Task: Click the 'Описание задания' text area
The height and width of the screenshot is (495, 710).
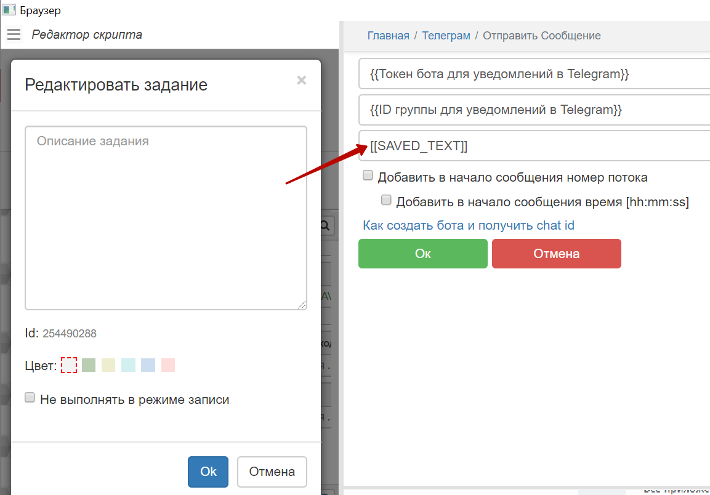Action: click(x=166, y=218)
